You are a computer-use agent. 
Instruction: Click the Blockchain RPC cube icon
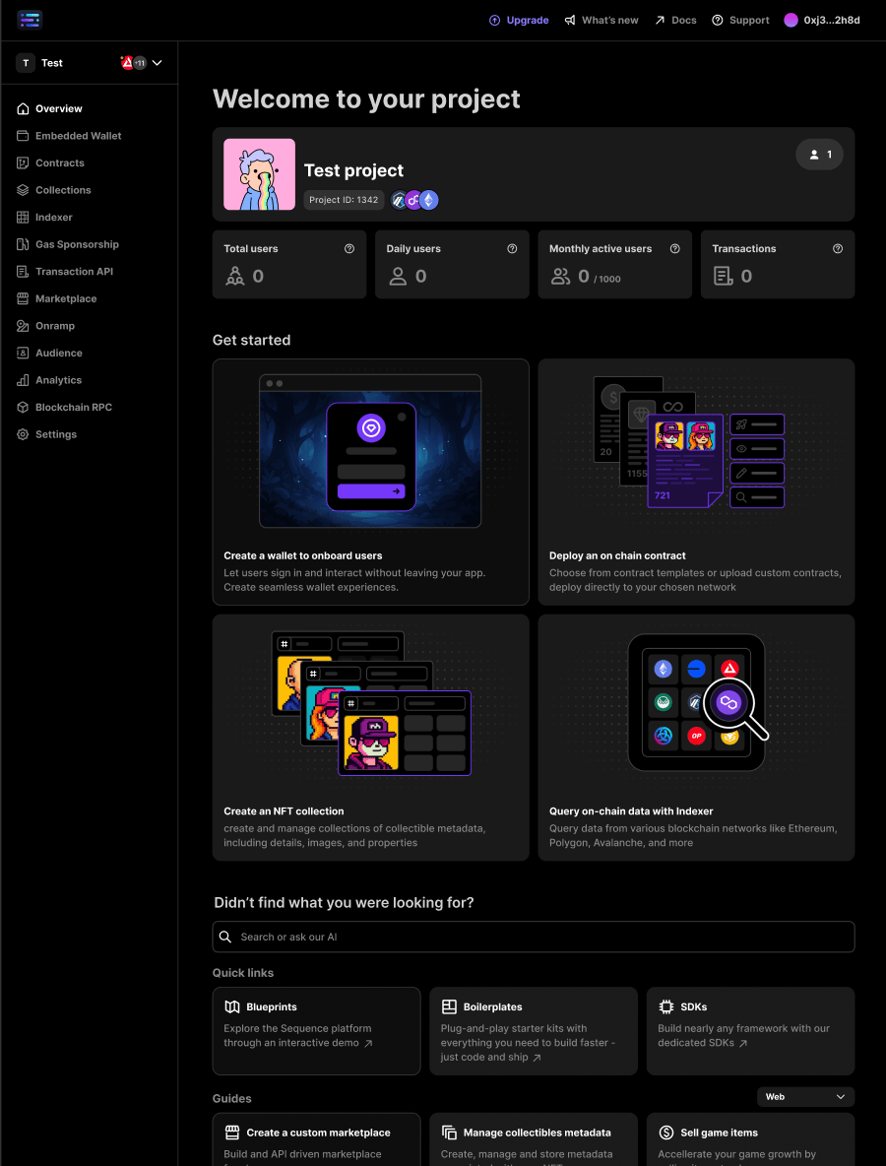coord(23,408)
